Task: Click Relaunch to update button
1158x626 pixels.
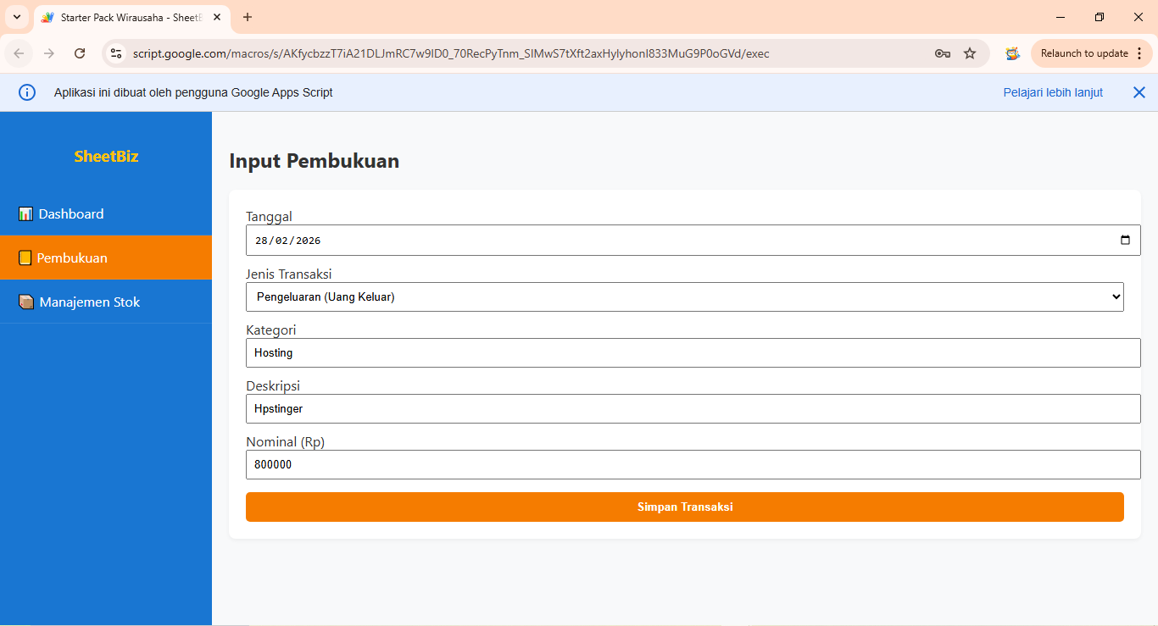Action: point(1084,53)
